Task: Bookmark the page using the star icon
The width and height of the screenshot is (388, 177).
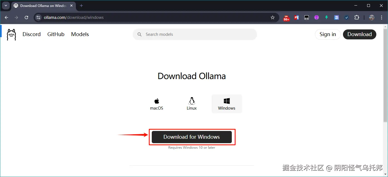Action: (272, 17)
